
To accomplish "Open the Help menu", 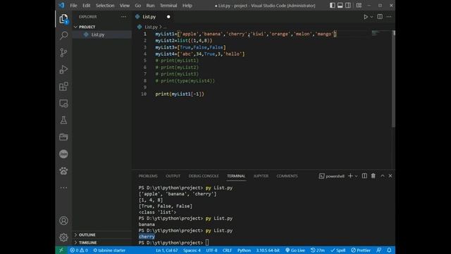I will pos(187,6).
